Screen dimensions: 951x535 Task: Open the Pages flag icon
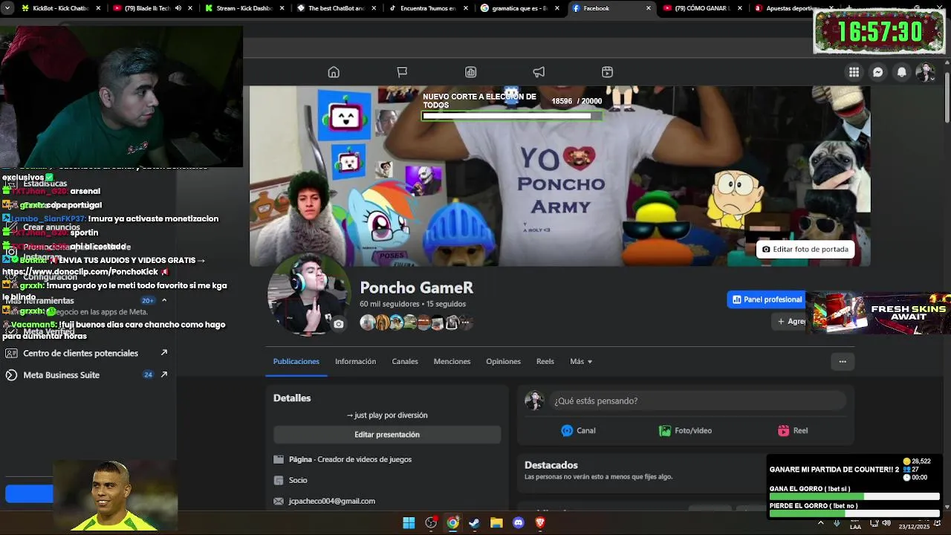coord(402,72)
